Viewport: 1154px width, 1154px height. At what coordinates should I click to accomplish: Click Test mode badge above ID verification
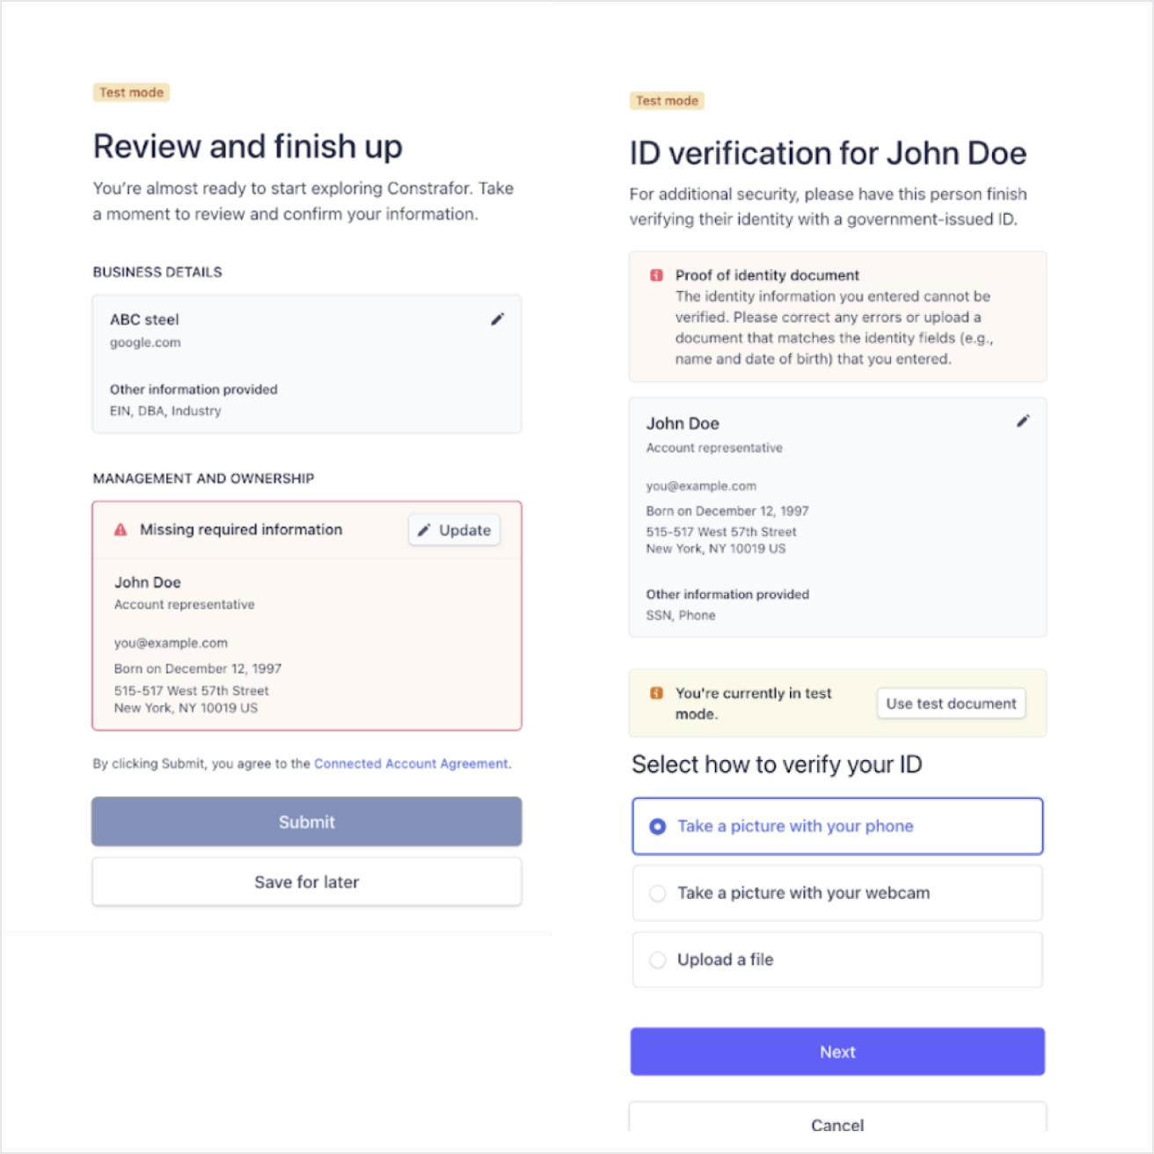[x=667, y=101]
